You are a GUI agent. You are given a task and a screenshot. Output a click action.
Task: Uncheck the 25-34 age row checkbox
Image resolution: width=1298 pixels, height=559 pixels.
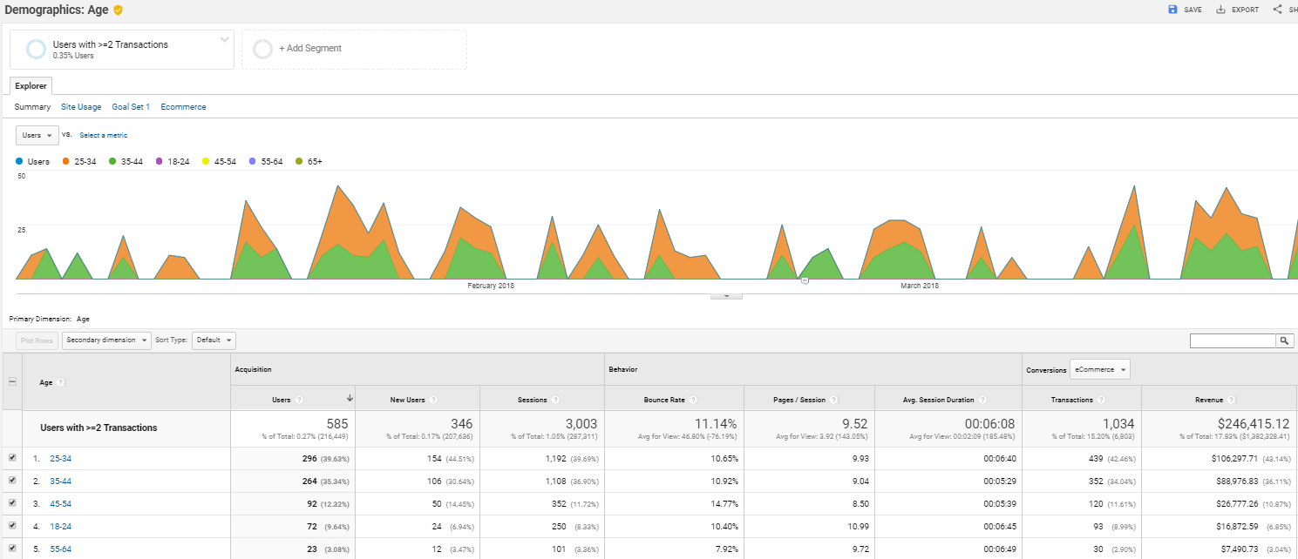[11, 458]
